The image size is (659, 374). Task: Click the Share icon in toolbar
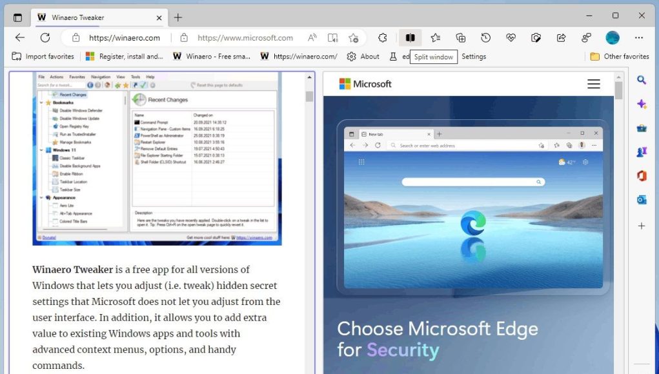(x=561, y=38)
